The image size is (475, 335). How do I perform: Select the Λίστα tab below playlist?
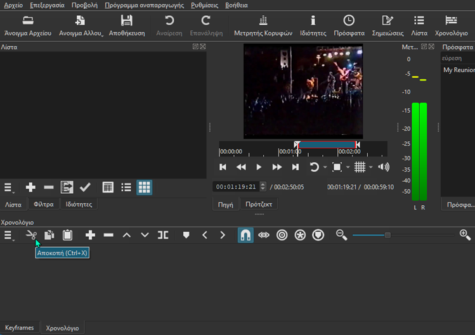point(13,205)
